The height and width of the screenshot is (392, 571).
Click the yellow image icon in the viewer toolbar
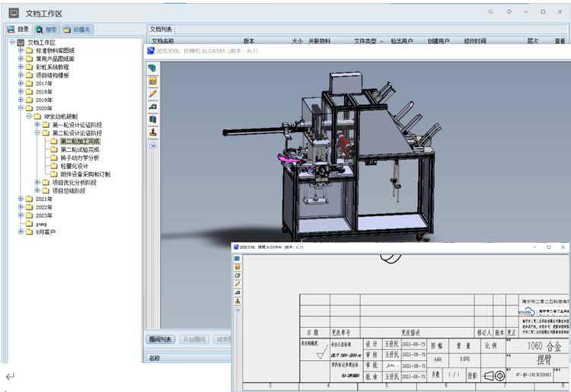click(152, 81)
